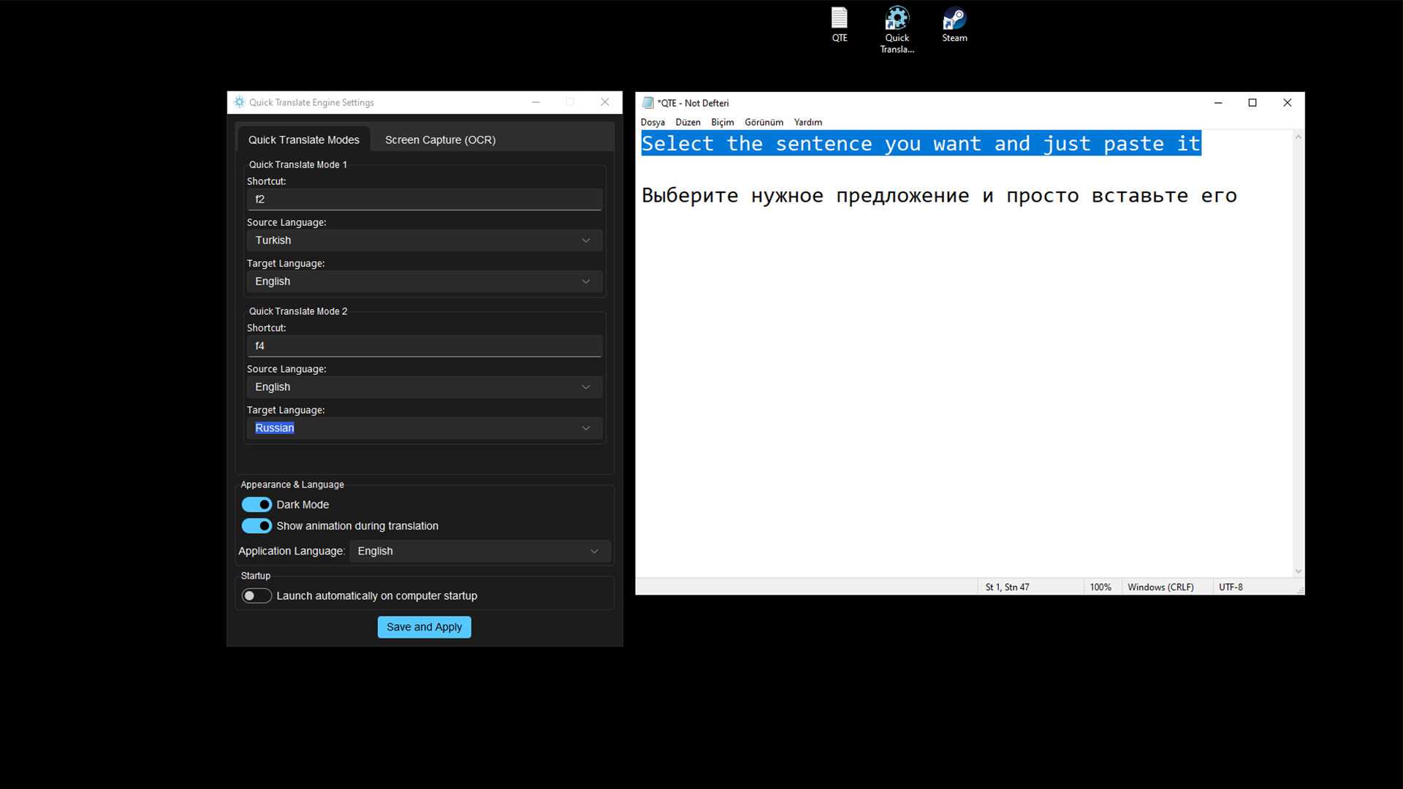Maximize the Notepad window
The image size is (1403, 789).
click(1252, 103)
